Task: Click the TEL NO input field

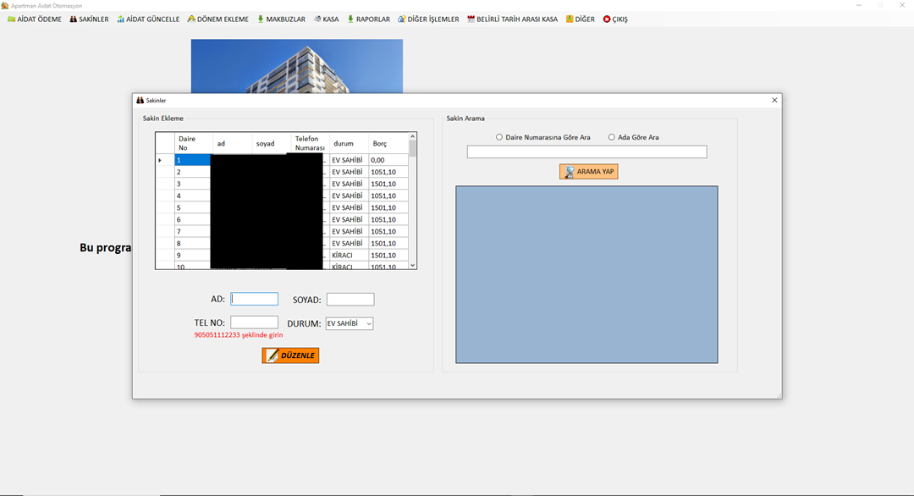Action: click(254, 322)
